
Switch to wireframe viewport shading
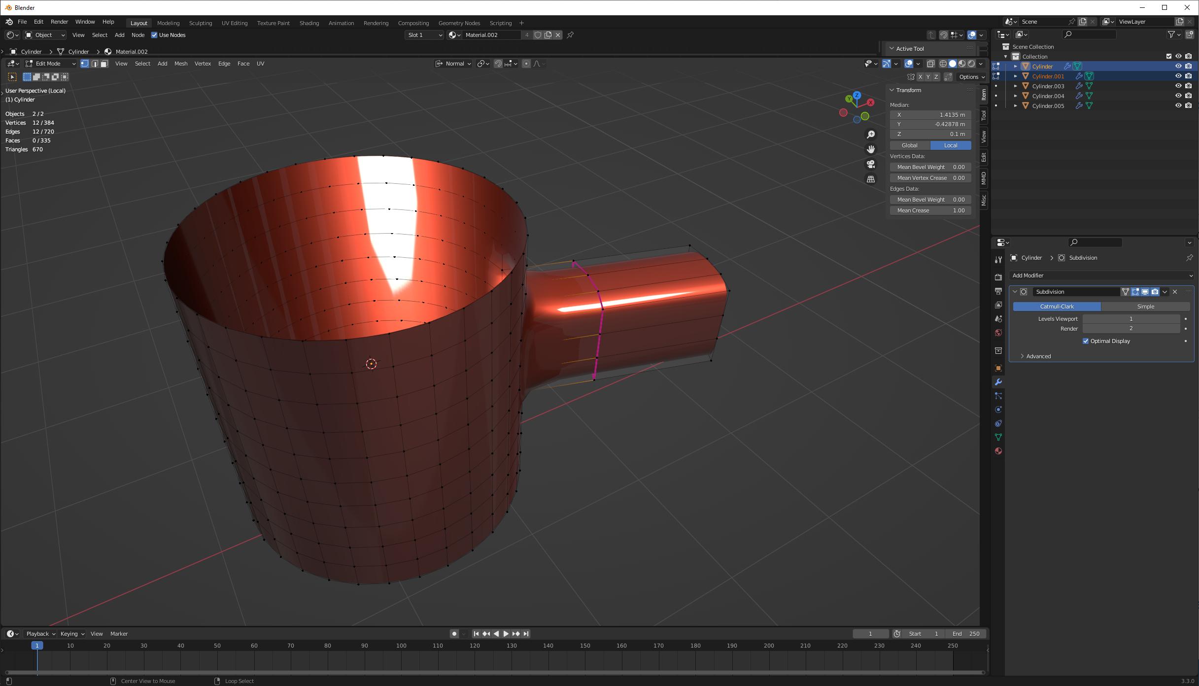(x=943, y=64)
